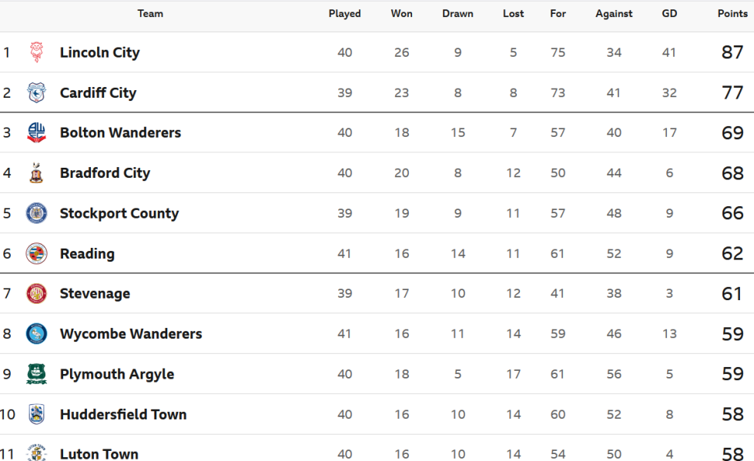Screen dimensions: 754x461
Task: Open the Luton Town team link
Action: [99, 454]
